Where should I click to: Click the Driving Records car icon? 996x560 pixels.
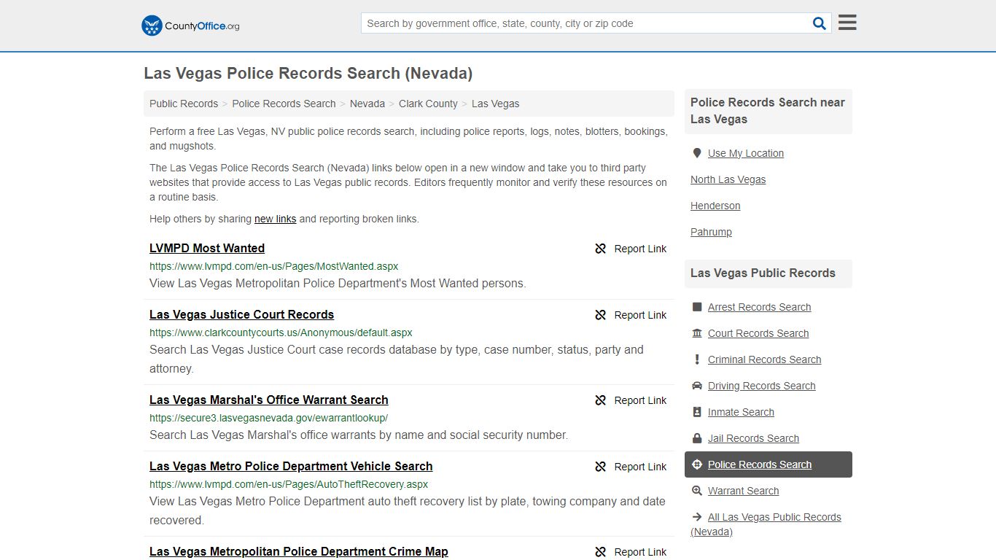[697, 386]
